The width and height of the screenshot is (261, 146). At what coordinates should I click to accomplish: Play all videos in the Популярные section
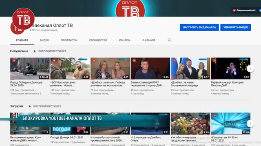coord(52,52)
